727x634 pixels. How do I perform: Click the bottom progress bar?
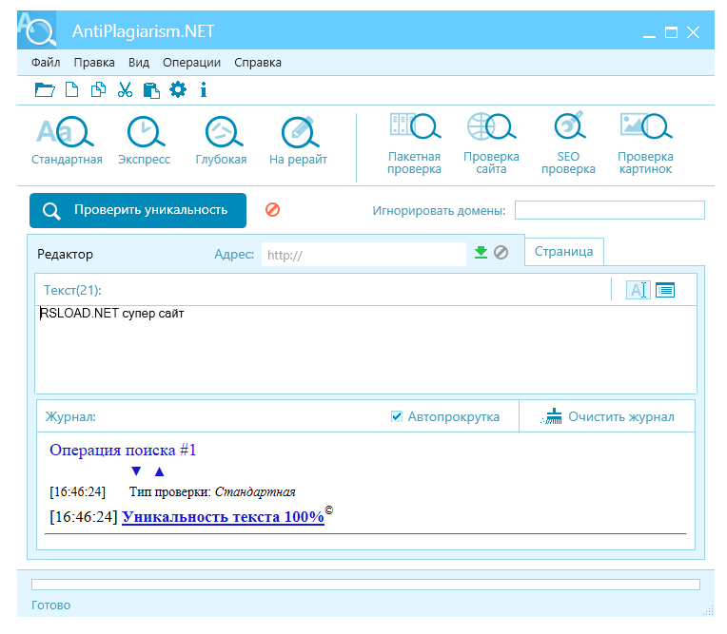tap(365, 585)
